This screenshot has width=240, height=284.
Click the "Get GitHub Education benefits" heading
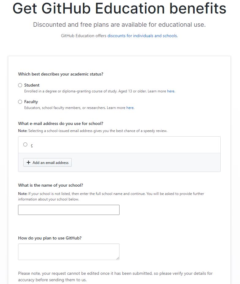click(120, 9)
